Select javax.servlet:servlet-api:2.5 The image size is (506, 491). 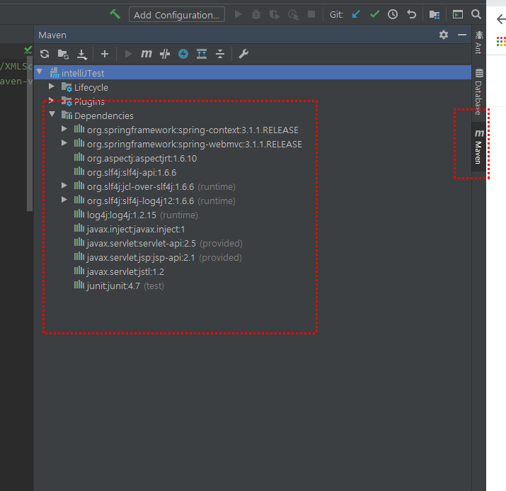141,244
